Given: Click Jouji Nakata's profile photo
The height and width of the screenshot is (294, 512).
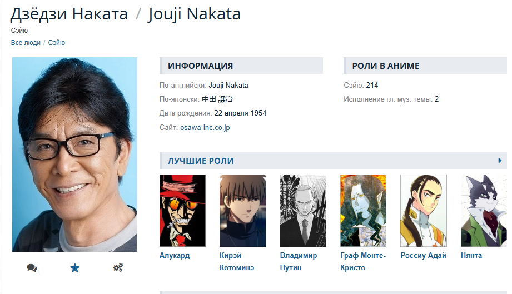Looking at the screenshot, I should (x=75, y=155).
